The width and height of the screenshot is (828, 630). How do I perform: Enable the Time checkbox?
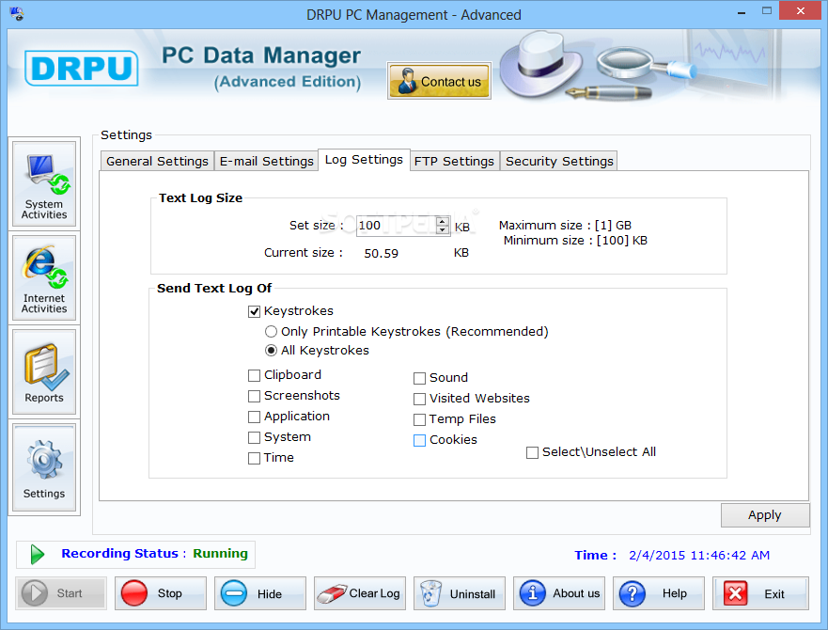coord(254,458)
